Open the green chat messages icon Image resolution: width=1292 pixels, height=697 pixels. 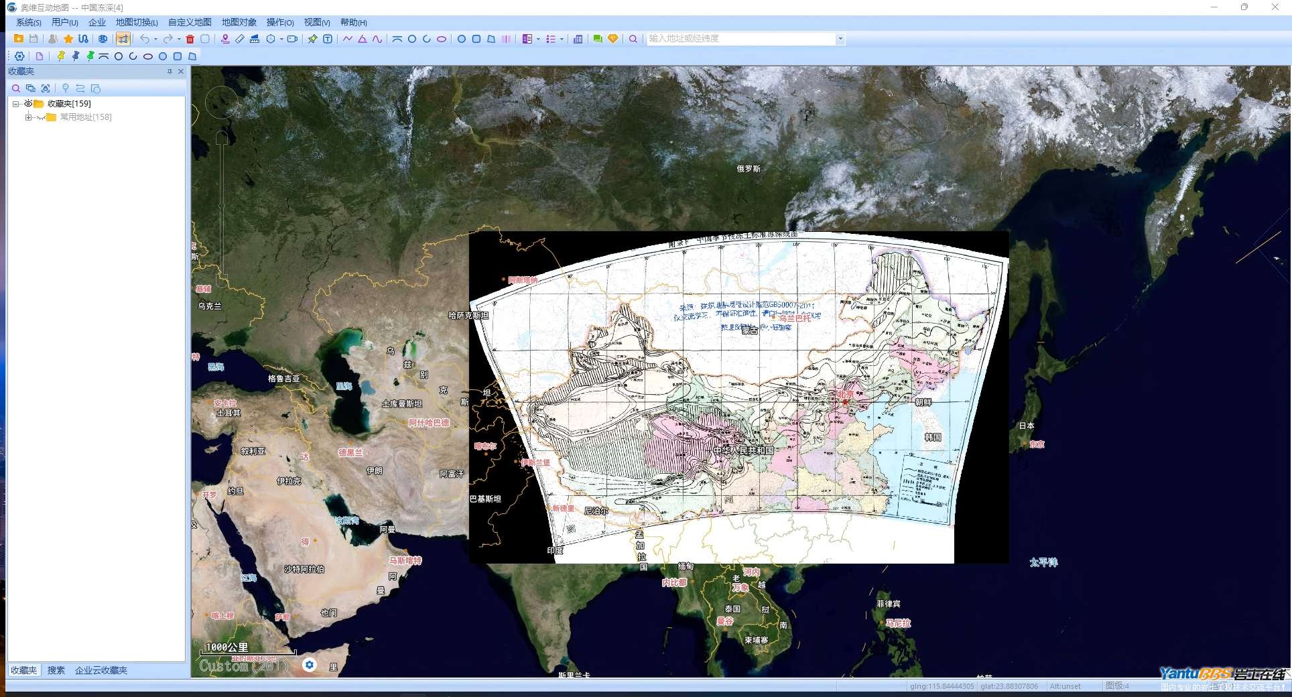(598, 39)
